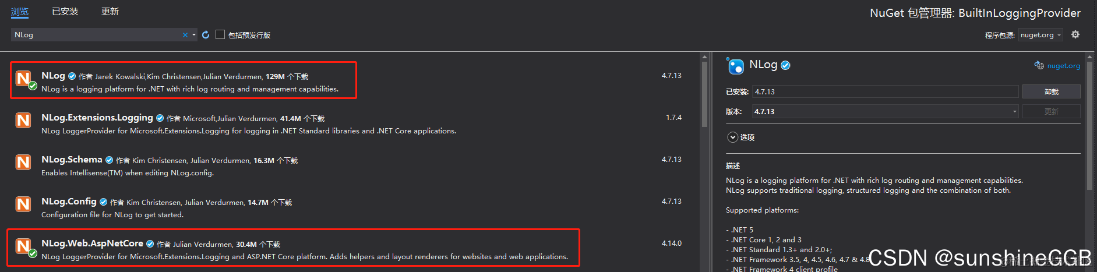1097x272 pixels.
Task: Open the 更新 tab
Action: pos(110,12)
